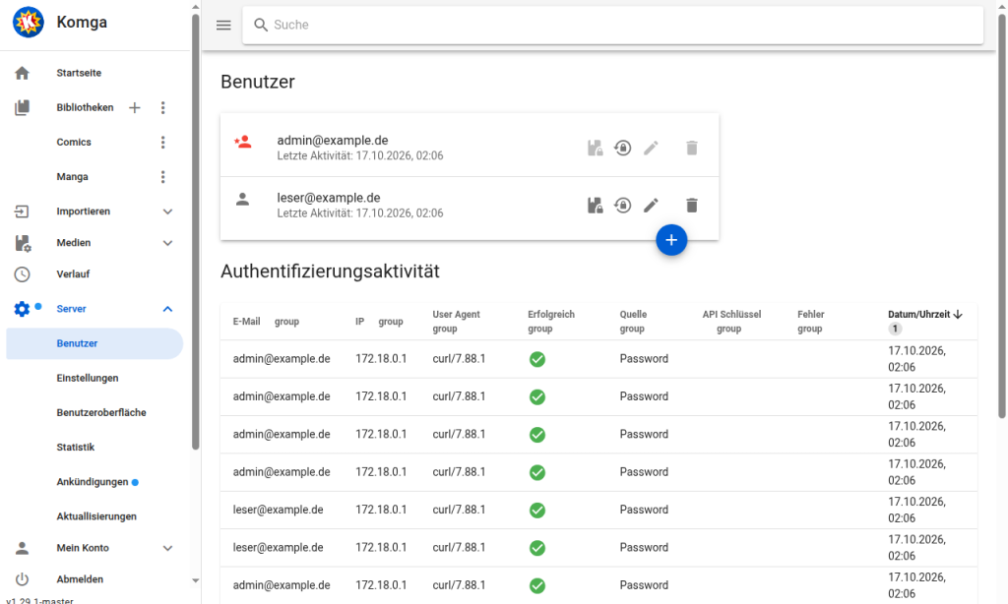Click Abmelden to log out
Screen dimensions: 1008x604
pyautogui.click(x=80, y=579)
